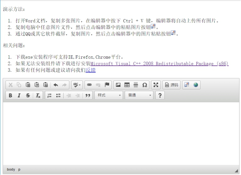Click the Anchor flag icon
Viewport: 241px width, 175px height.
click(107, 85)
